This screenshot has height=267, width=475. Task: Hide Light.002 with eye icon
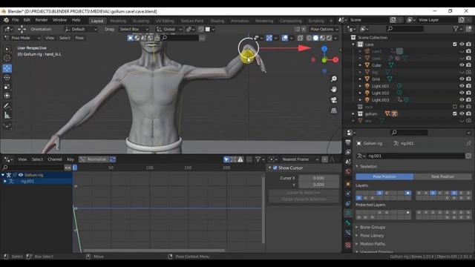click(462, 93)
